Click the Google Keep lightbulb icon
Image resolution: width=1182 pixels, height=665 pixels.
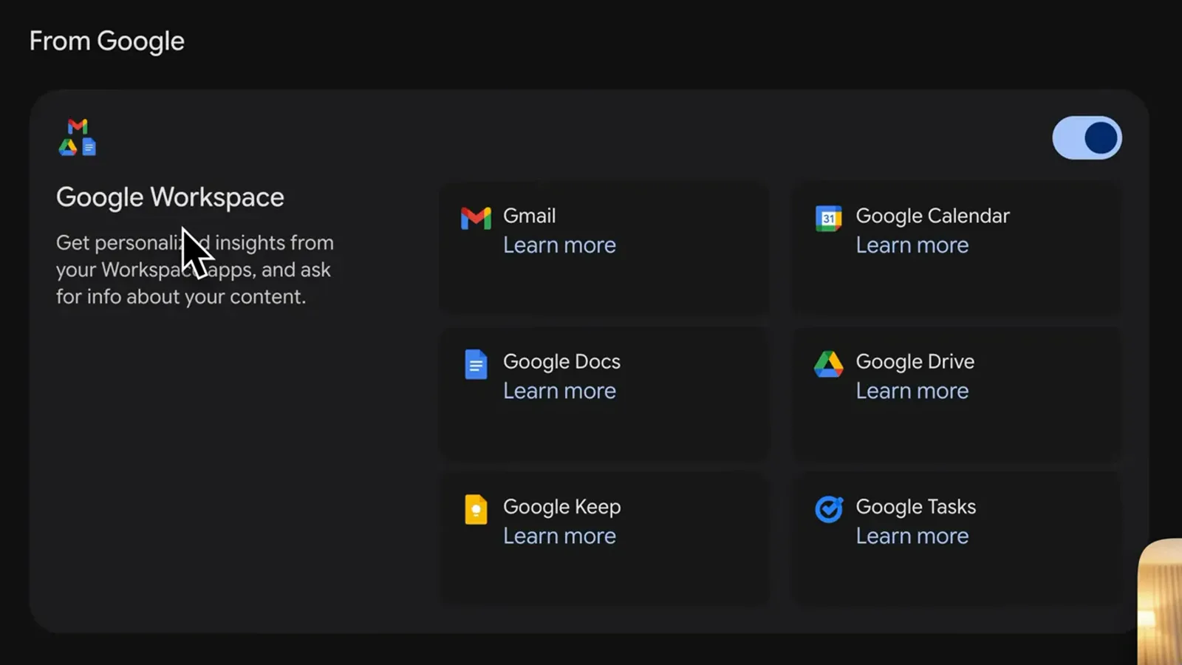[476, 509]
